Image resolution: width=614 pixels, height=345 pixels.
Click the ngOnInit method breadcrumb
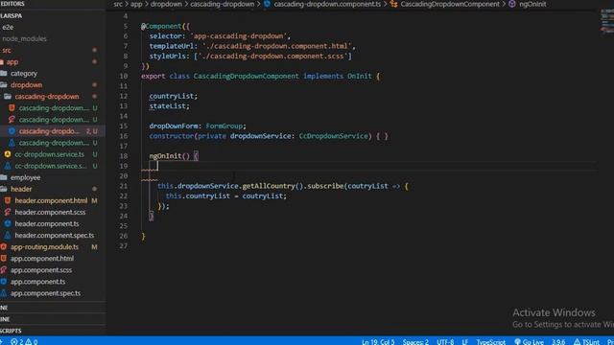[528, 4]
